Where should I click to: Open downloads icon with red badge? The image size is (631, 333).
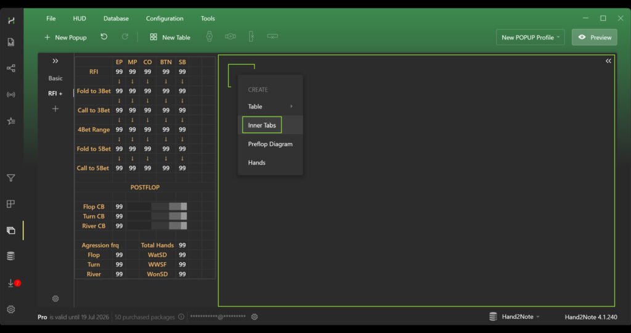11,283
